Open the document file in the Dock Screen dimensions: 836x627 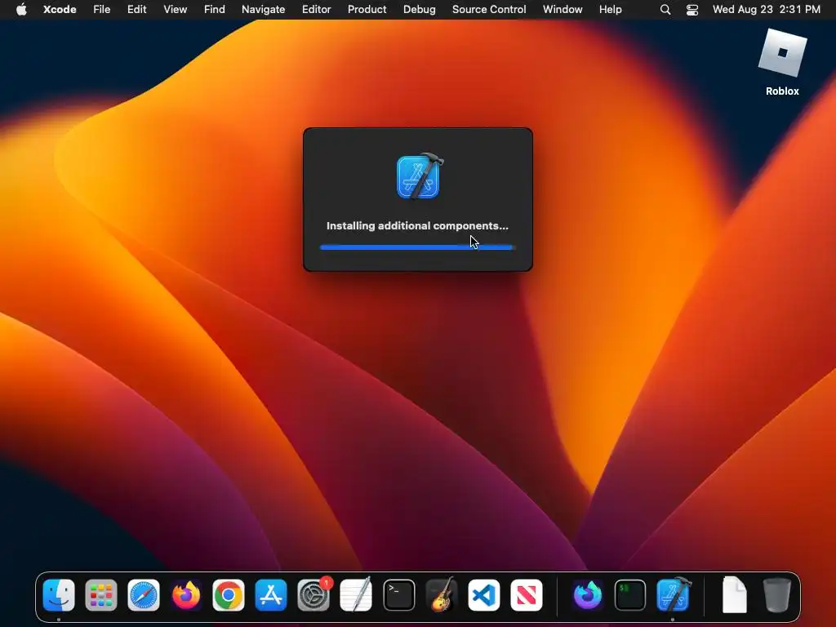[734, 594]
